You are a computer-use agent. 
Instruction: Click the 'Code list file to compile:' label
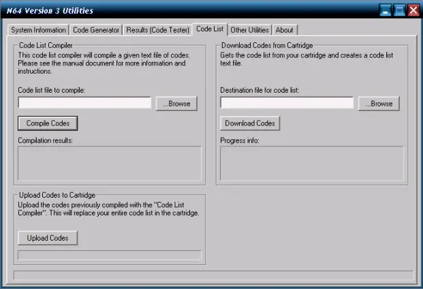tap(51, 90)
